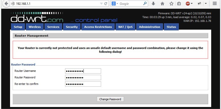This screenshot has height=109, width=221.
Task: Switch to the Wireless tab
Action: click(x=35, y=27)
